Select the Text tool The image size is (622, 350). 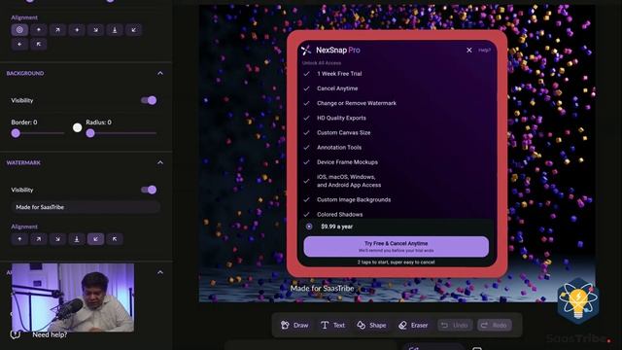click(x=332, y=325)
